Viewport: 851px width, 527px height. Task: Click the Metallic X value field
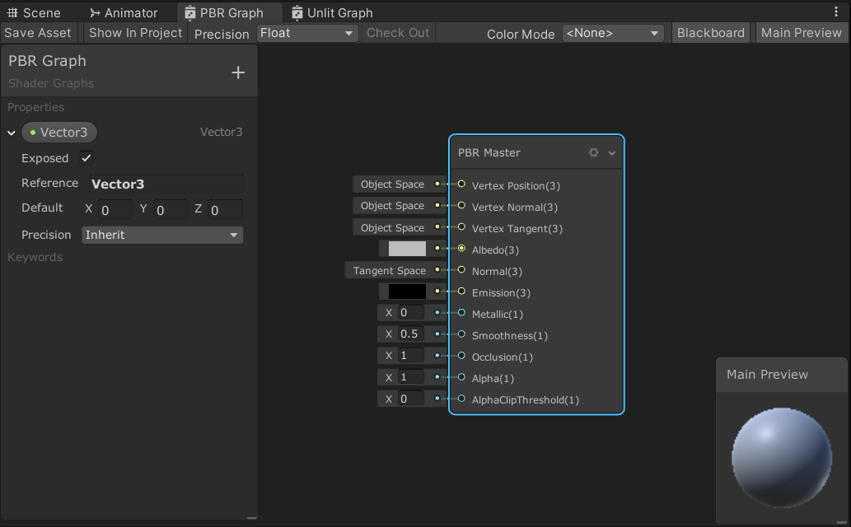pyautogui.click(x=411, y=313)
